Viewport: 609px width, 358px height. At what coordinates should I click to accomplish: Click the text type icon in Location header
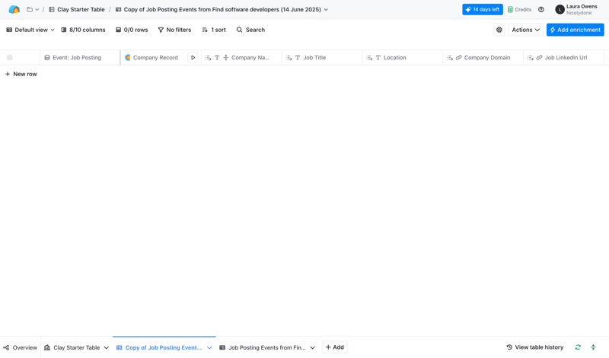point(378,58)
